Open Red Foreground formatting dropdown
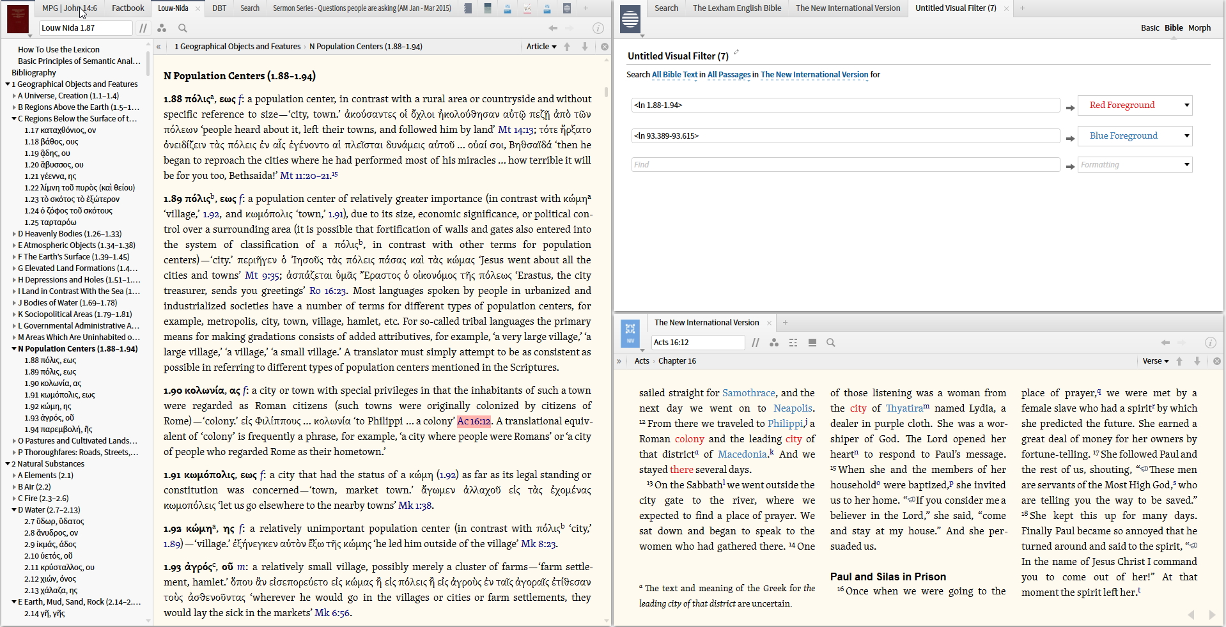Screen dimensions: 1226x627 point(1135,105)
